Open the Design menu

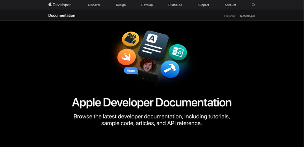(121, 5)
